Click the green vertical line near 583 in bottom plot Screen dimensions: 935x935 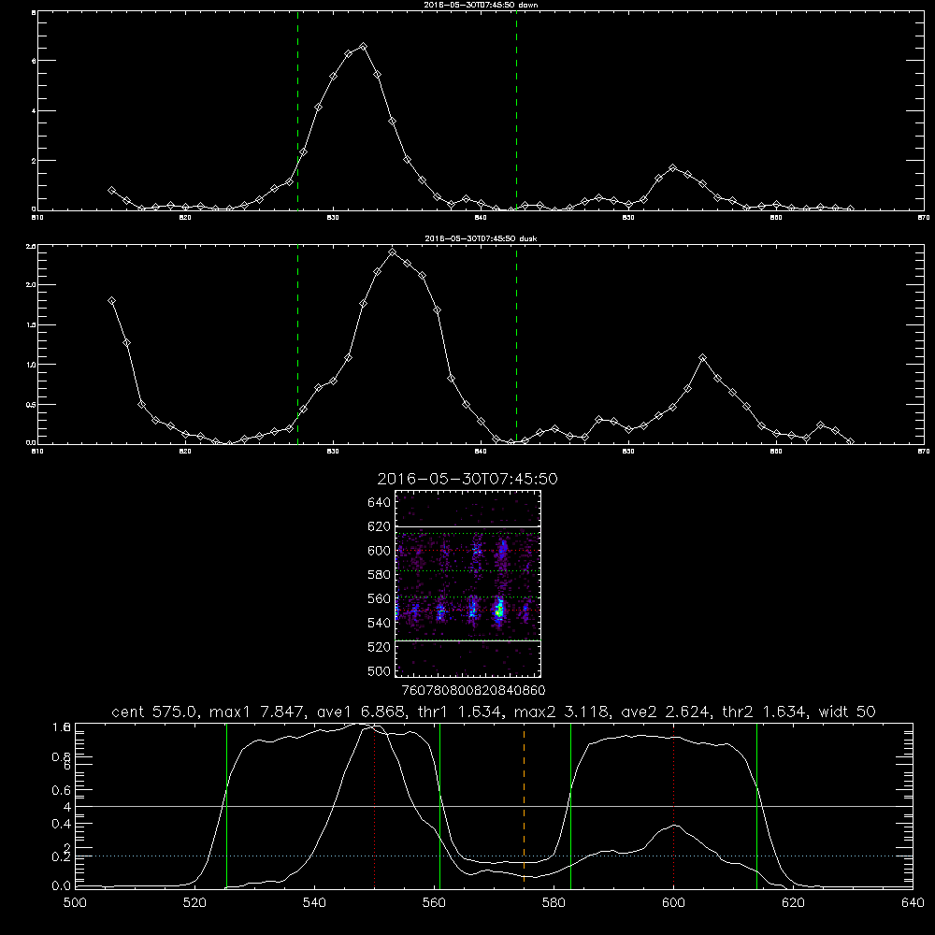570,805
